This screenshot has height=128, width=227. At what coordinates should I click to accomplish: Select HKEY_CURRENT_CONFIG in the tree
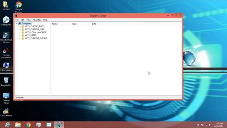pos(36,38)
